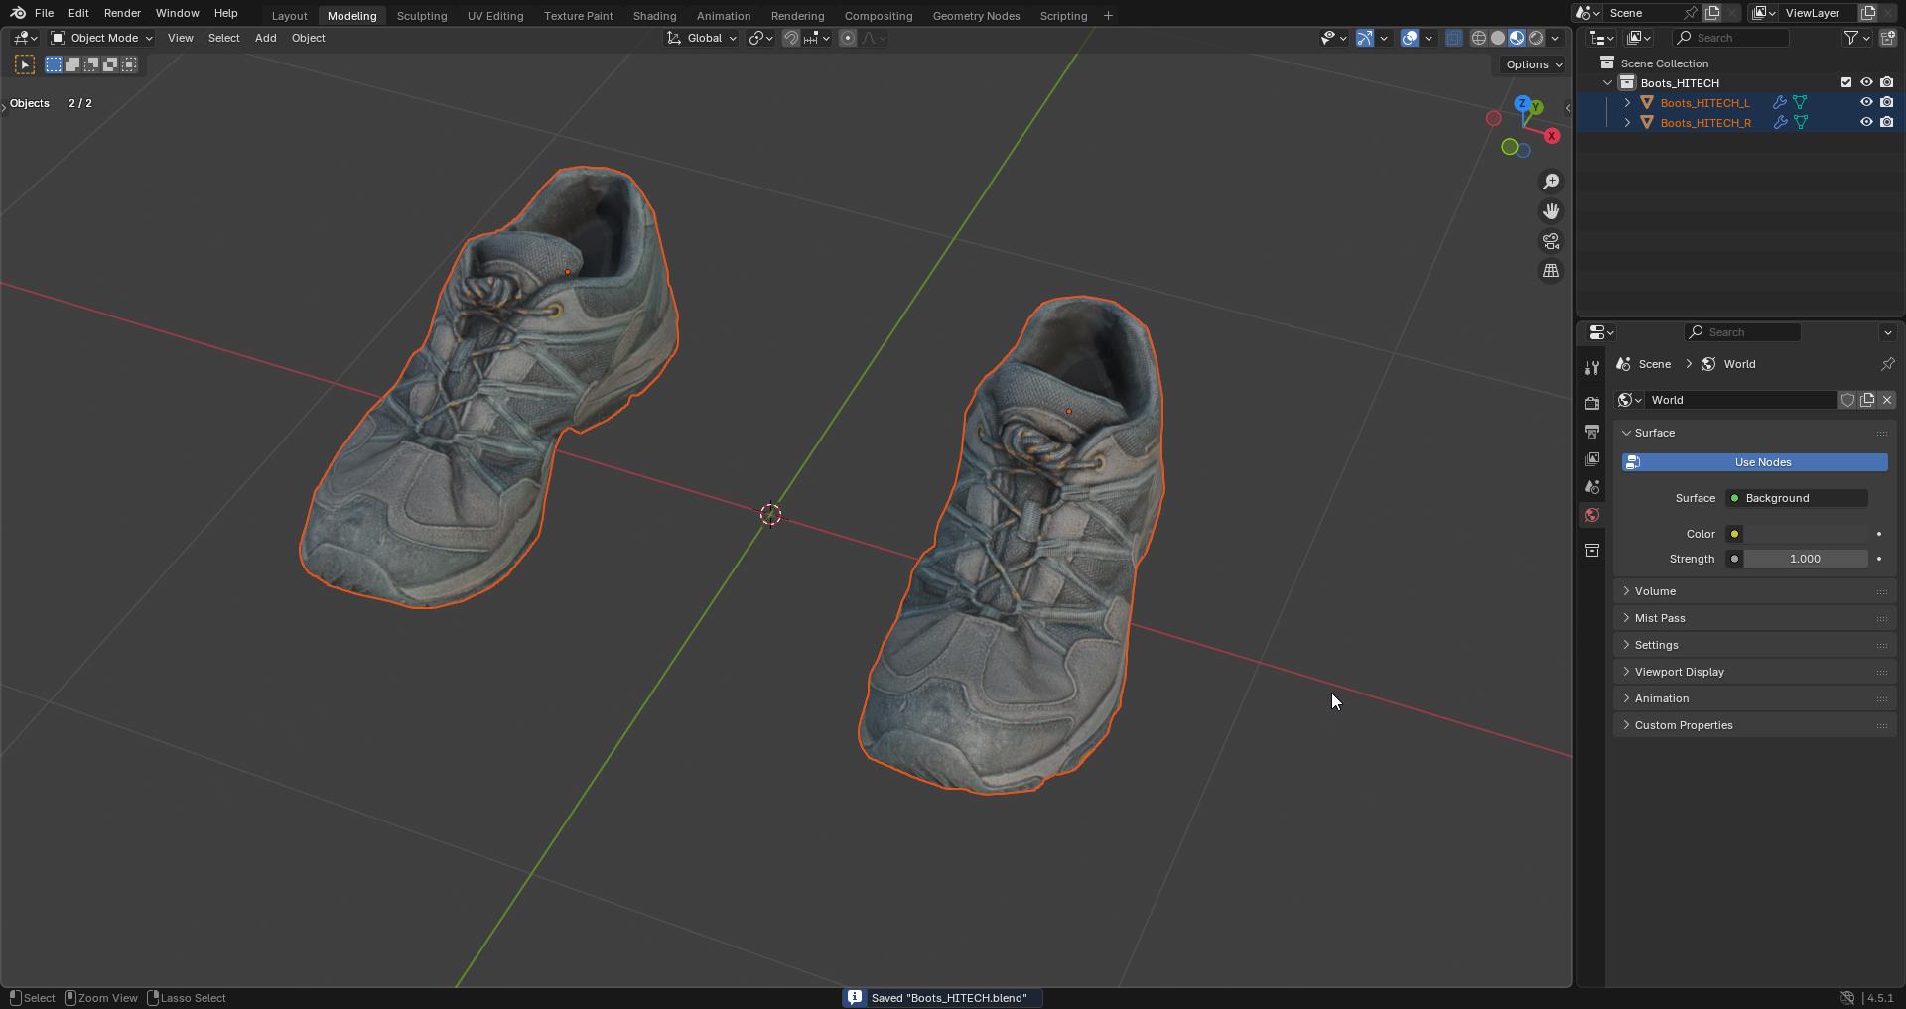Click the world Color swatch field
The width and height of the screenshot is (1906, 1009).
[x=1807, y=534]
